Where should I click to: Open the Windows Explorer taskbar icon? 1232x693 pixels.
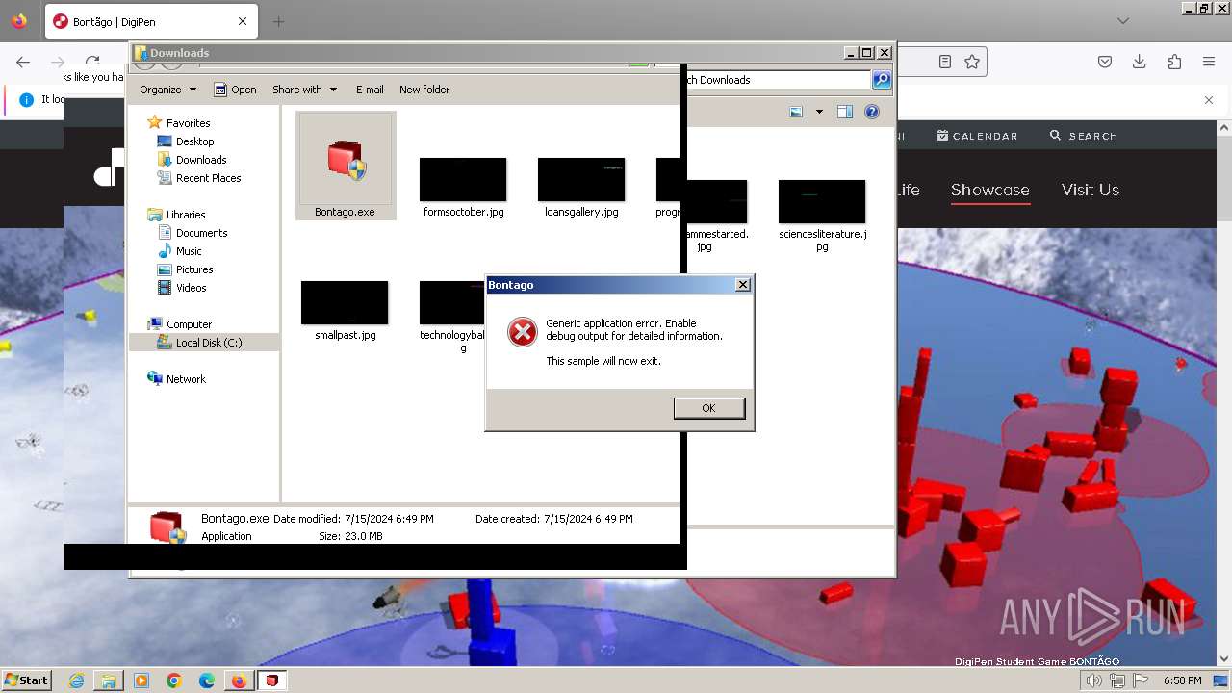109,680
